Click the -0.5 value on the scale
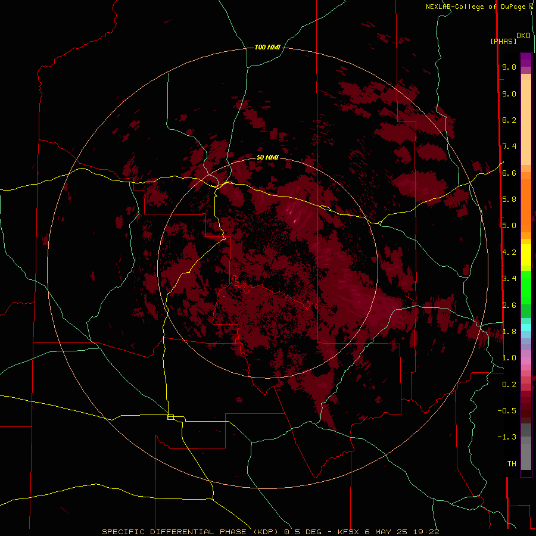 (x=507, y=411)
